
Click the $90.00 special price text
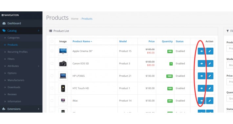tap(151, 53)
